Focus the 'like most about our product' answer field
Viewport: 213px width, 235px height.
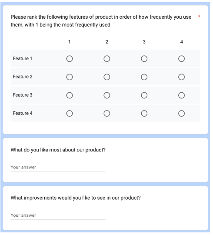58,168
